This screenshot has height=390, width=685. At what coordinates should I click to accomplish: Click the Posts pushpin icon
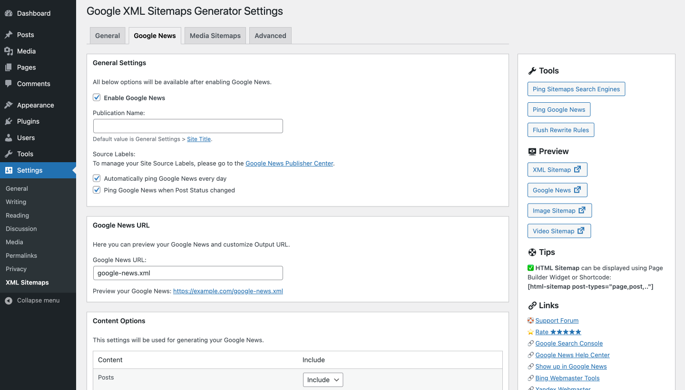(x=9, y=35)
